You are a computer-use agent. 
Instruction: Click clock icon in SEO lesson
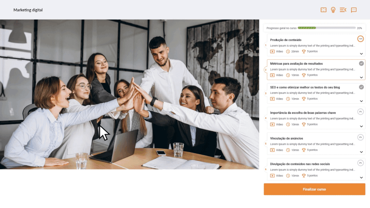click(x=288, y=99)
